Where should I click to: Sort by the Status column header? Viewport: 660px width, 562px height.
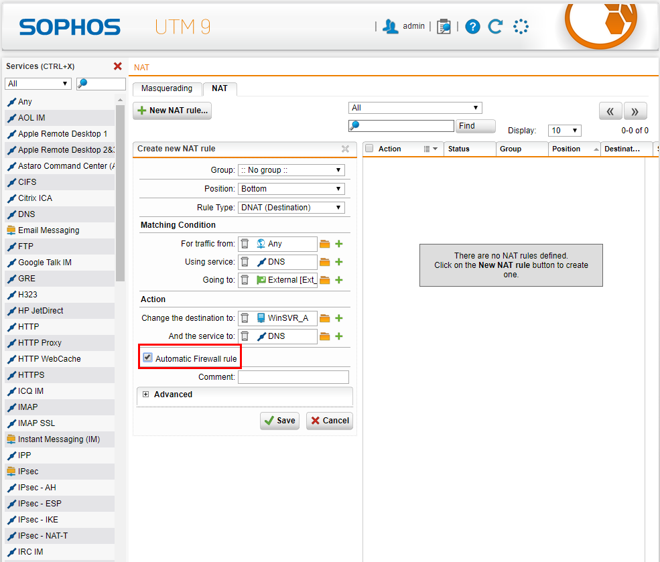(470, 149)
